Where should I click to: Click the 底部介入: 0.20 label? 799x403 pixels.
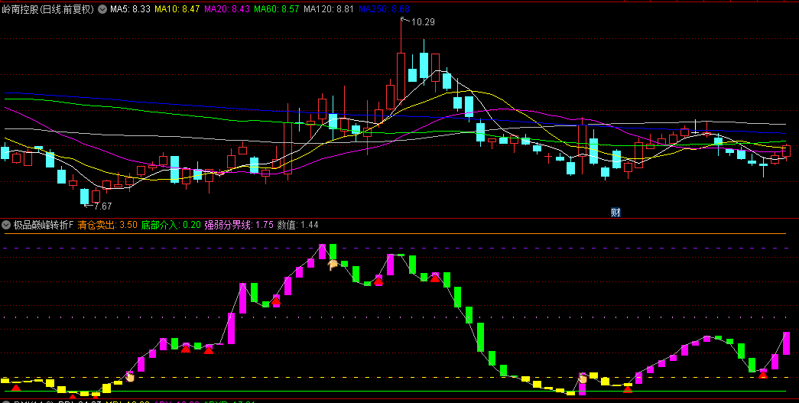tap(171, 225)
